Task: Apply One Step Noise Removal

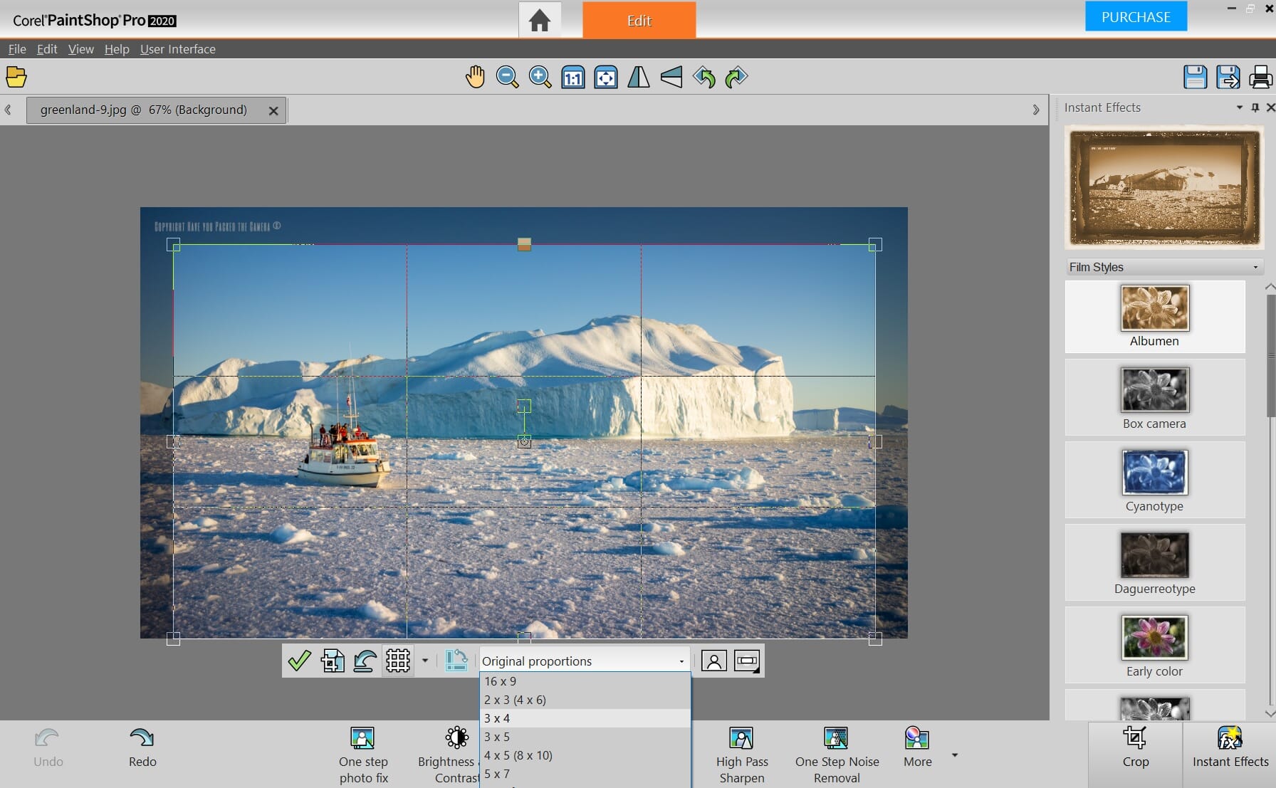Action: click(837, 755)
